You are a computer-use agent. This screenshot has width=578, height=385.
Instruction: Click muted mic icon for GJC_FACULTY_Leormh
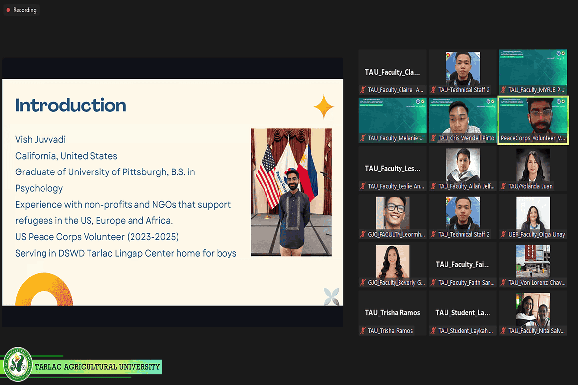click(x=363, y=234)
